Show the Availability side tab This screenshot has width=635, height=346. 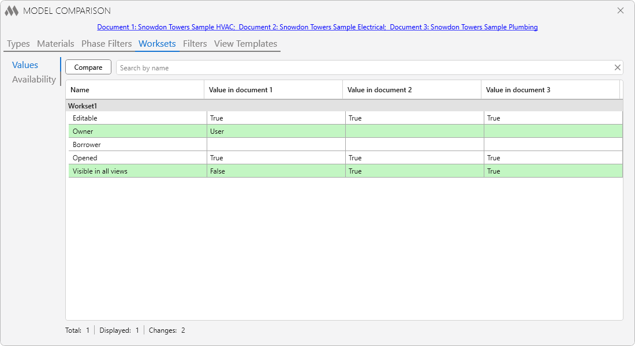(34, 80)
